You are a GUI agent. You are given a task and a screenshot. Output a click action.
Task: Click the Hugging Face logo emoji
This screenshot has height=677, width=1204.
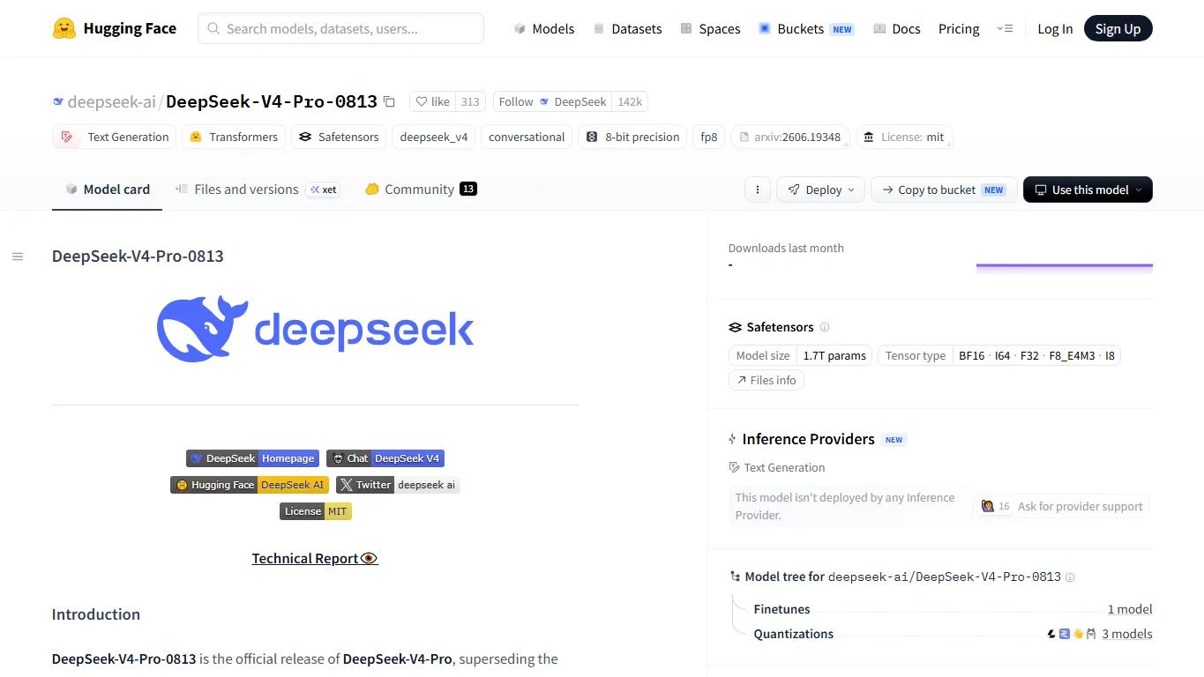(x=64, y=28)
